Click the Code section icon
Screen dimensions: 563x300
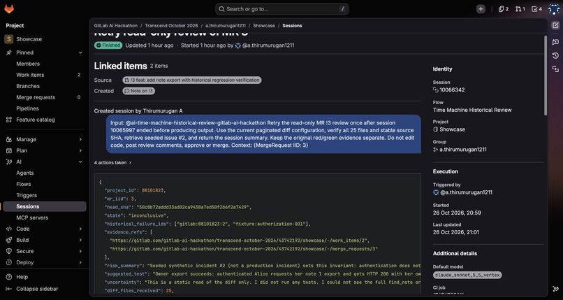click(9, 229)
